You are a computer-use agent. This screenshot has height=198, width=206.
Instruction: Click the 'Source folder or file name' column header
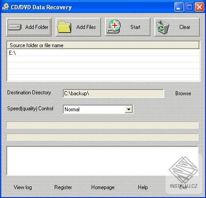click(103, 45)
